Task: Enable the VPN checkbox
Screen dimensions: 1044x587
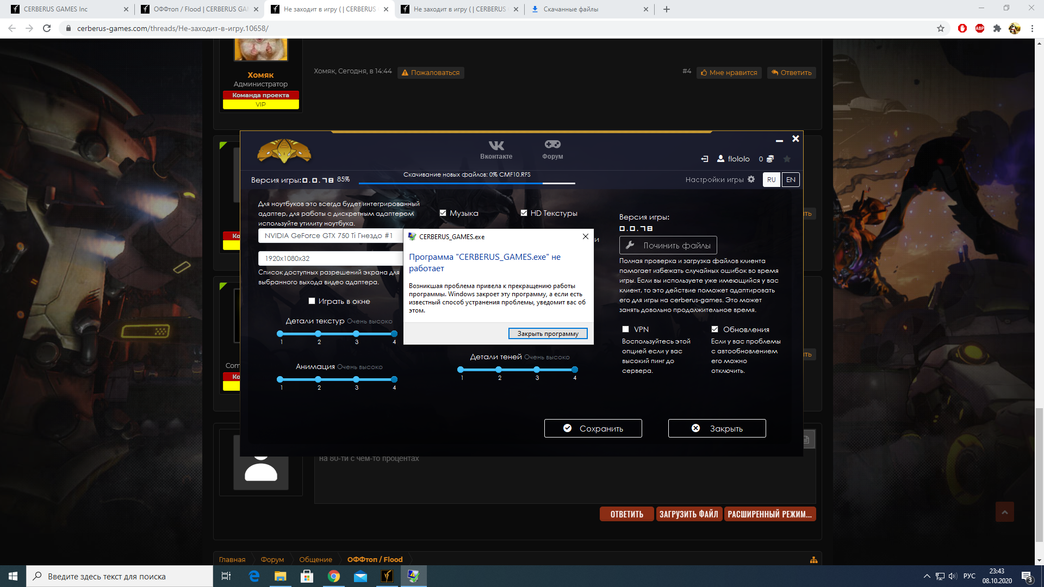Action: pos(626,329)
